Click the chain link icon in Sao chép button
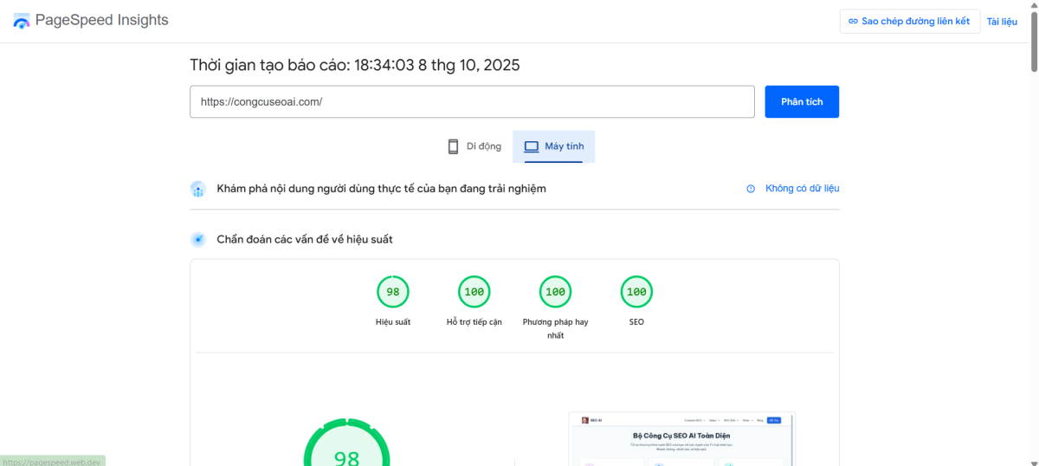 (853, 22)
